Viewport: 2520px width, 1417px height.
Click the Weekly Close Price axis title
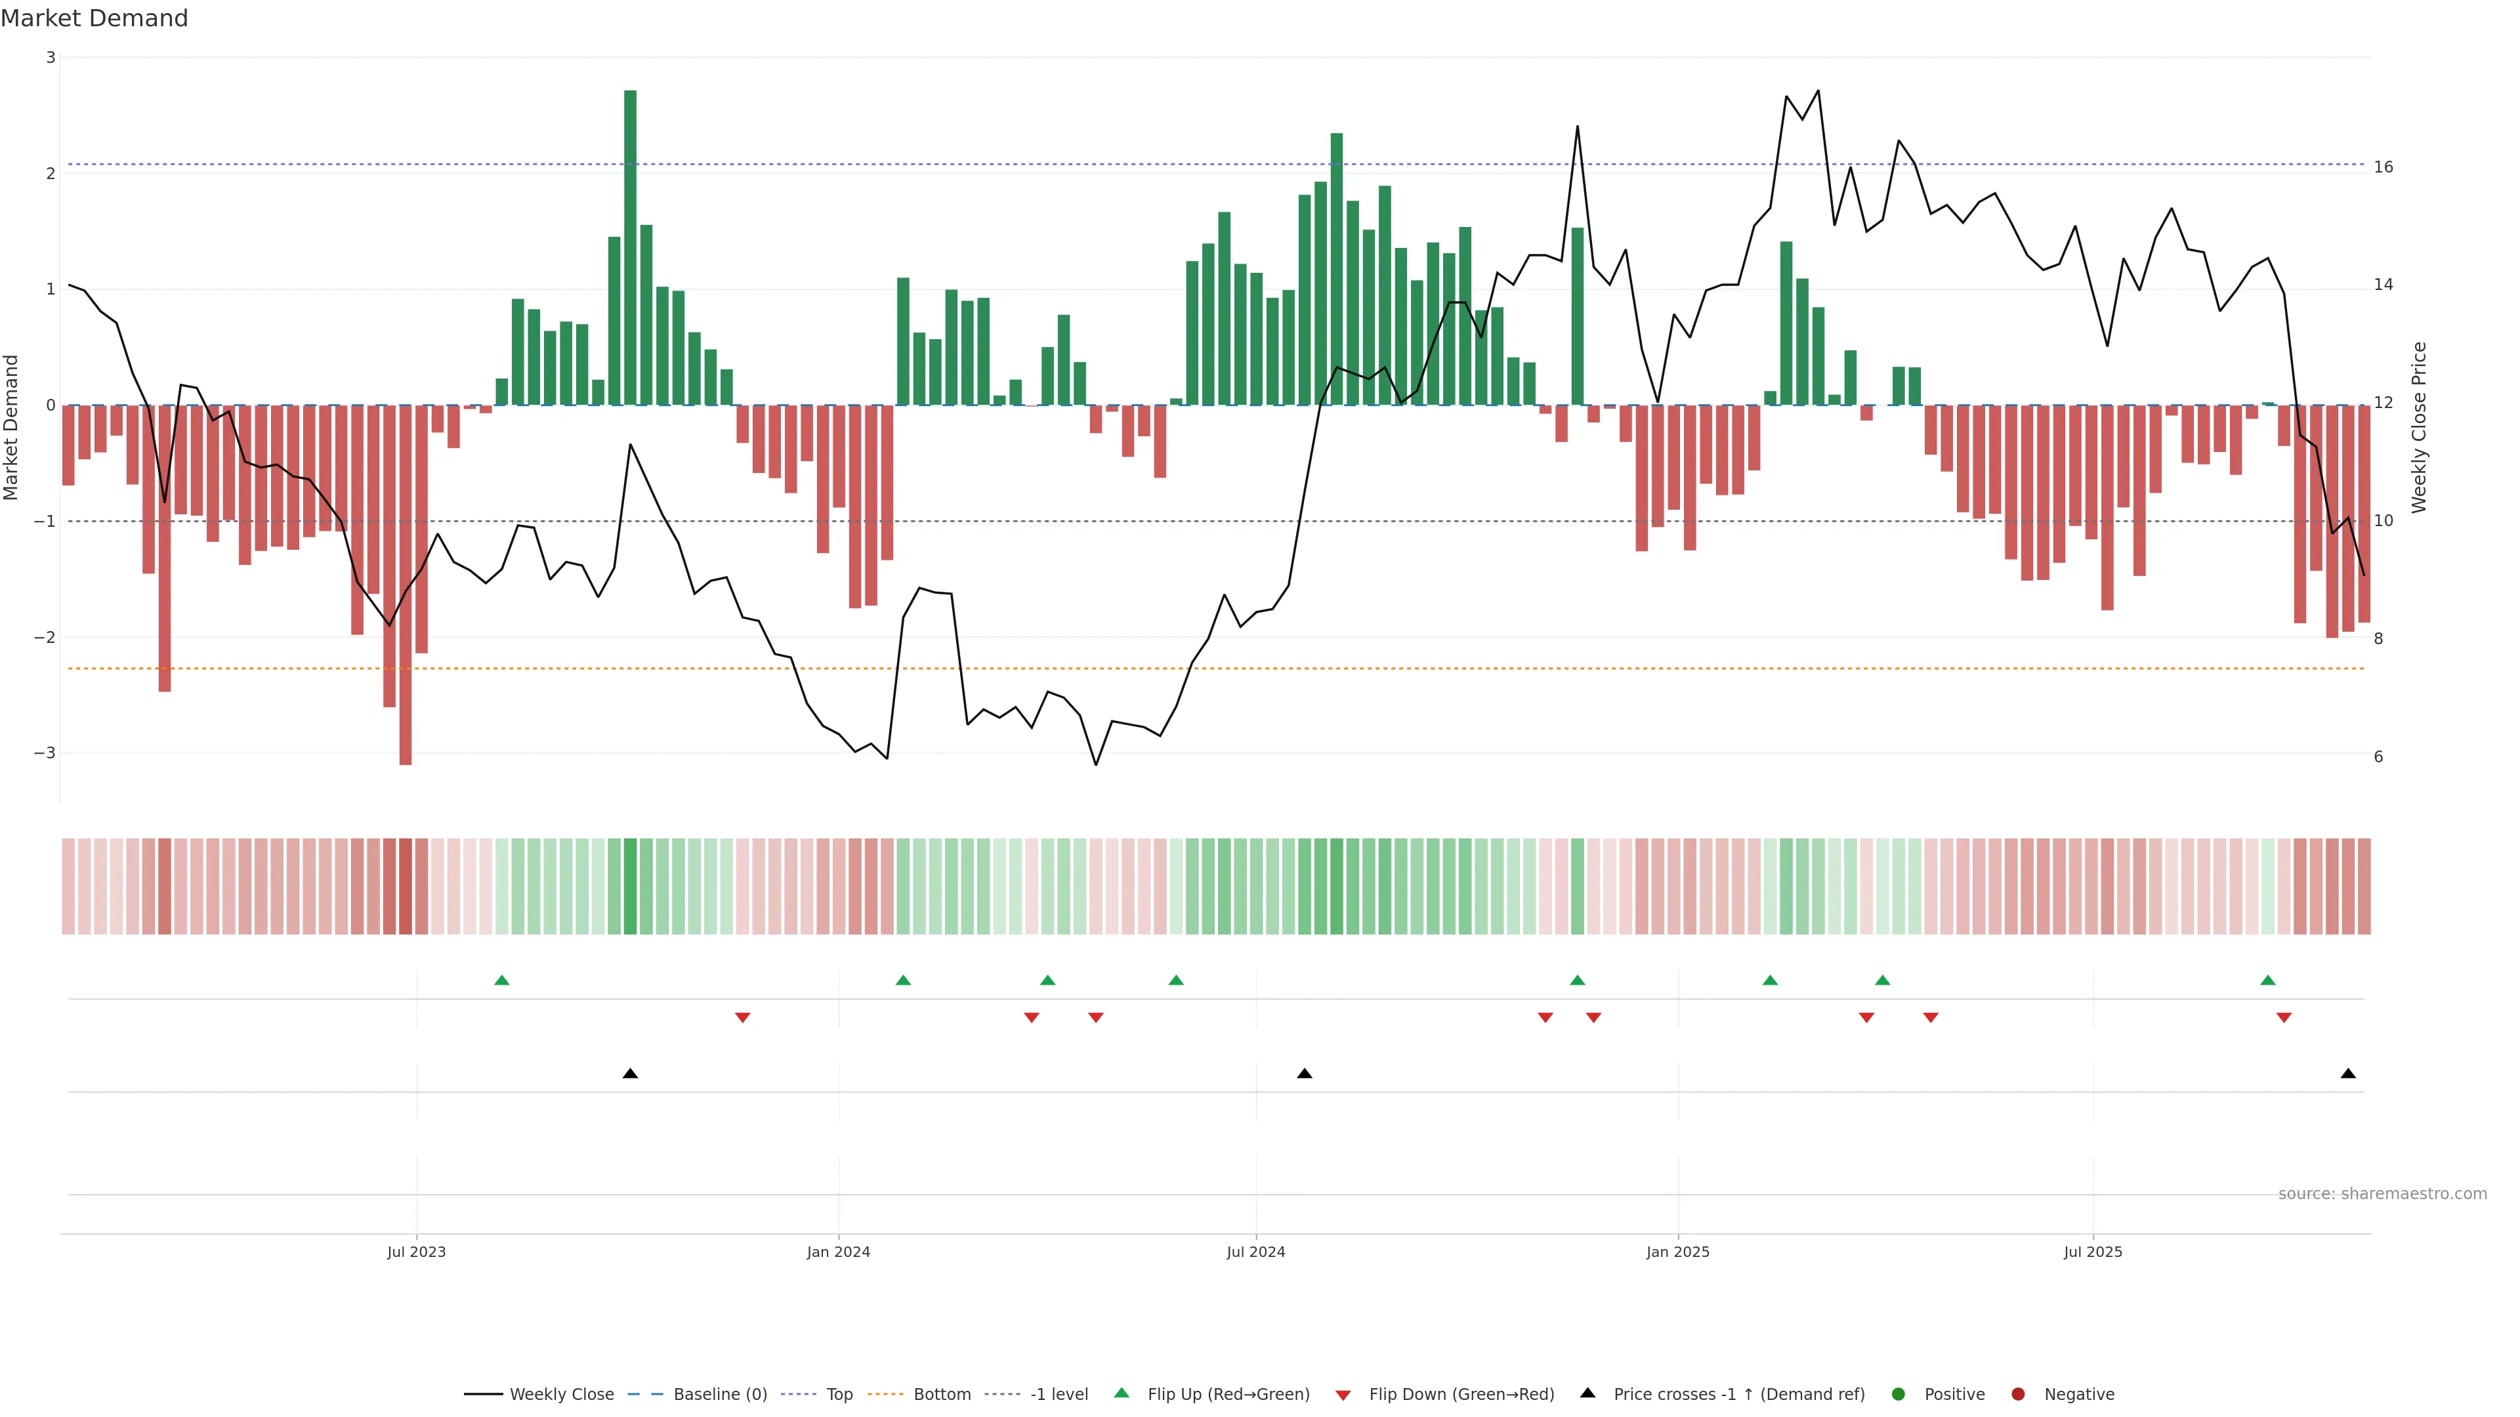[2419, 427]
